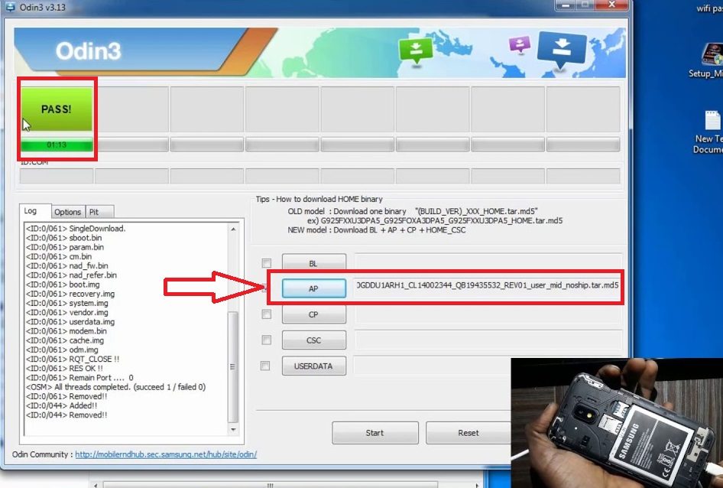Click log line 'All threads completed'
Image resolution: width=723 pixels, height=488 pixels.
coord(115,387)
